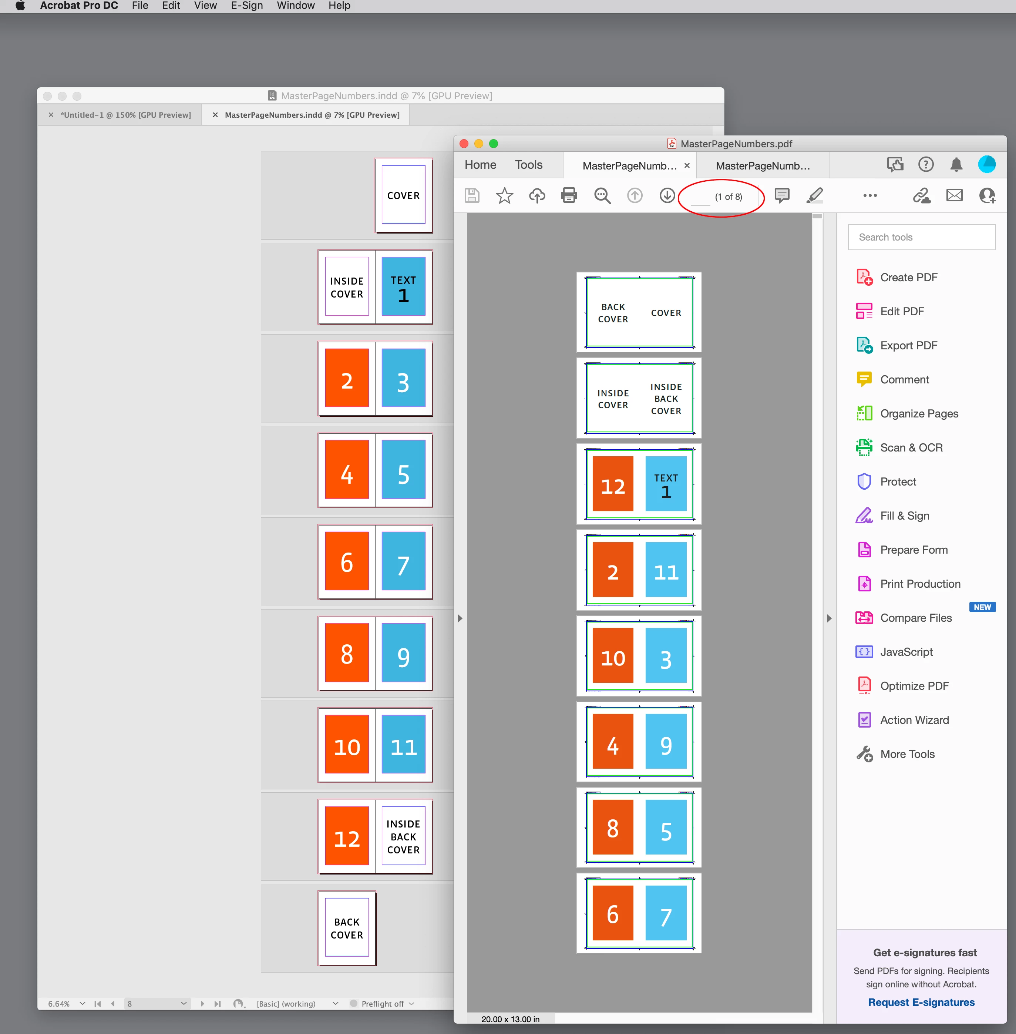Open the Preflight off dropdown

(x=411, y=1004)
